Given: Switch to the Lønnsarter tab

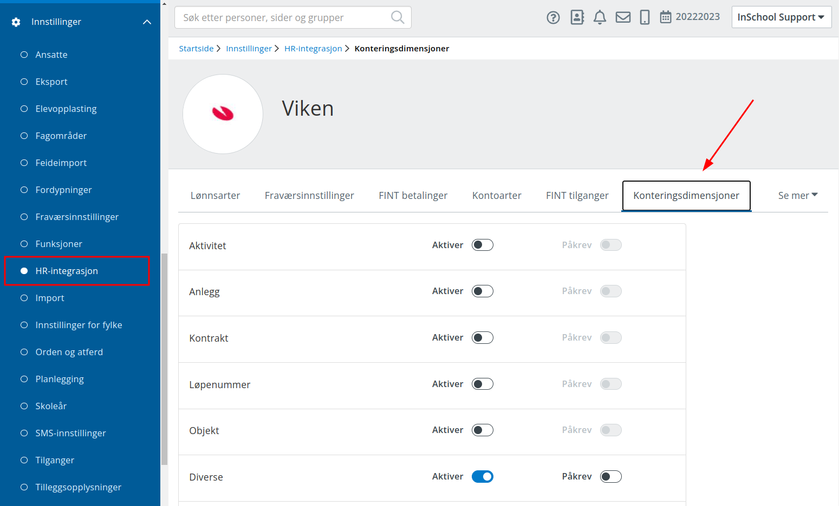Looking at the screenshot, I should [215, 196].
